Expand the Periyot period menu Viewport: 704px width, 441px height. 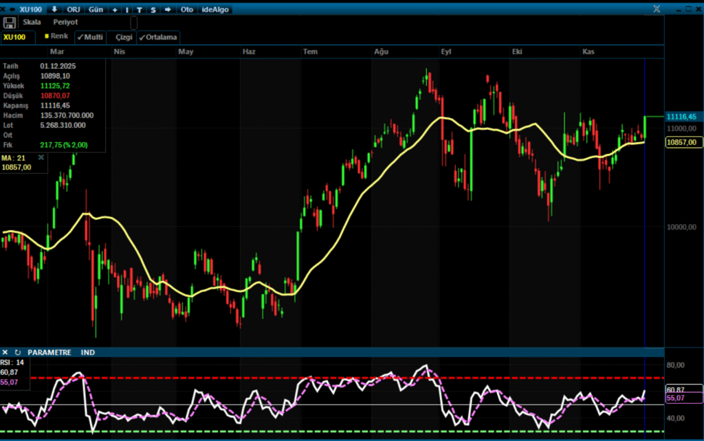(x=66, y=22)
